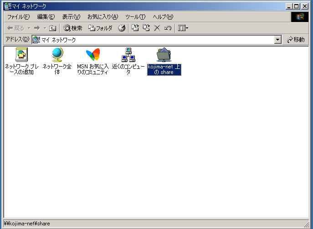Open the ヘルプ(H) menu

(x=163, y=17)
